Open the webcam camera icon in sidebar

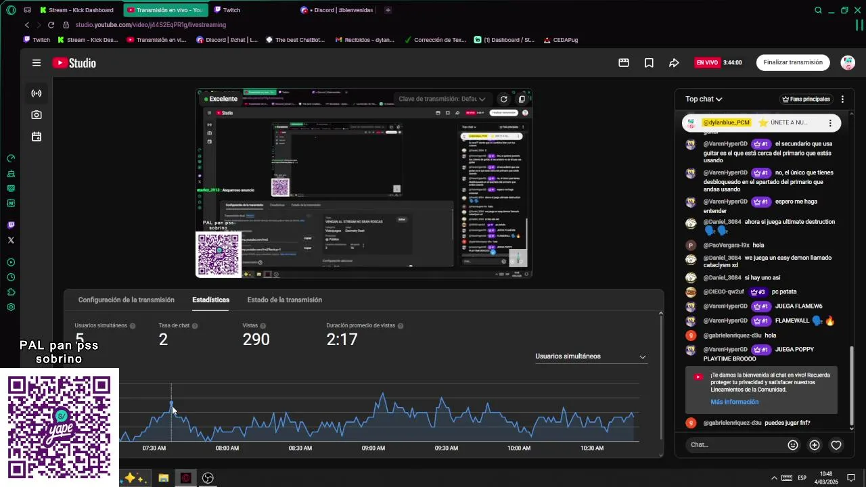coord(37,115)
